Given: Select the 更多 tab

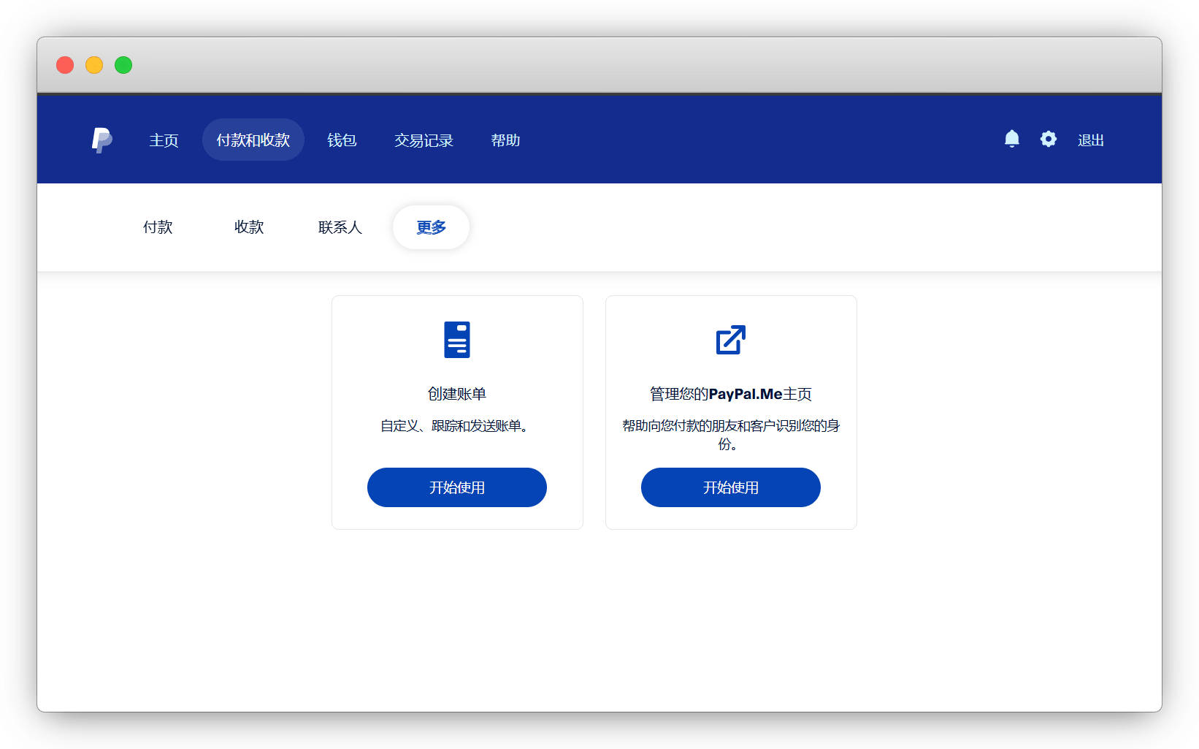Looking at the screenshot, I should click(431, 227).
